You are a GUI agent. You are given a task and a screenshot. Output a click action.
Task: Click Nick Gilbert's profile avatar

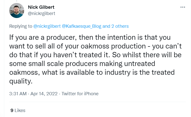17,10
